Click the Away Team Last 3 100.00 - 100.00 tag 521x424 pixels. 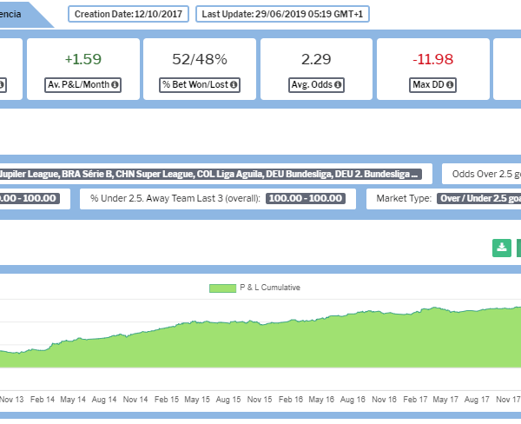pyautogui.click(x=306, y=198)
